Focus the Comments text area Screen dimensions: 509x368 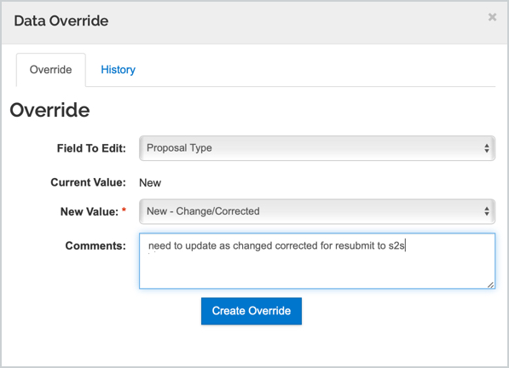pos(317,261)
